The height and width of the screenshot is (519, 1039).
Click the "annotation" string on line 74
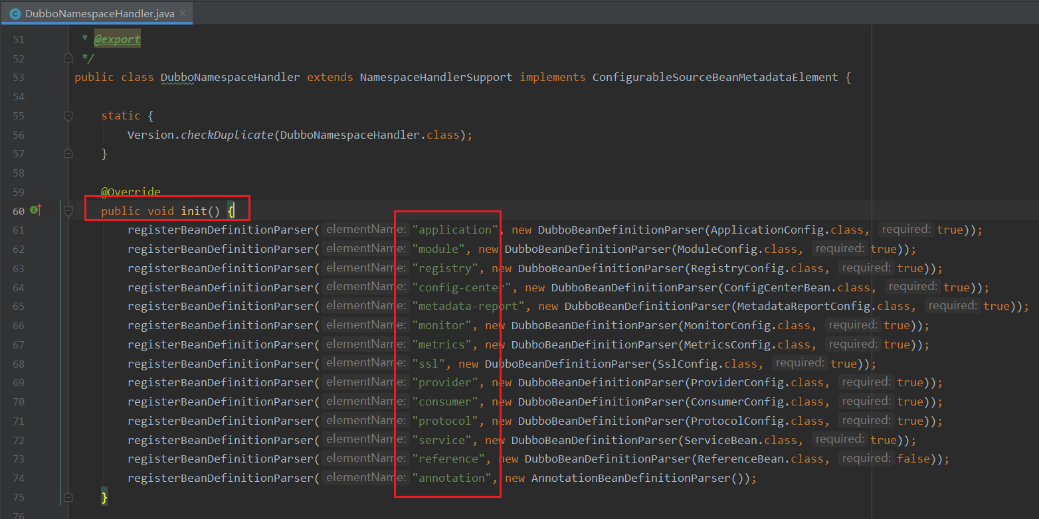(452, 478)
